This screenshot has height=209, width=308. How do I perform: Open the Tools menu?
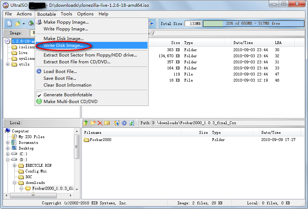pyautogui.click(x=66, y=14)
